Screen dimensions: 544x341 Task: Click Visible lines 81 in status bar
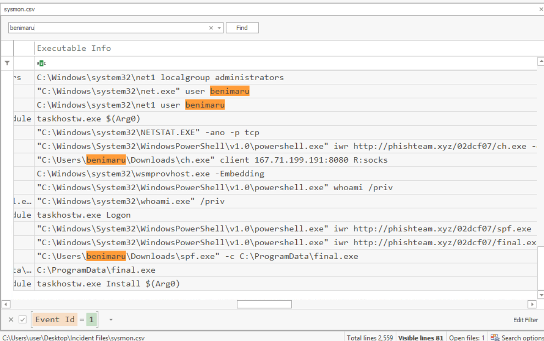(x=420, y=337)
